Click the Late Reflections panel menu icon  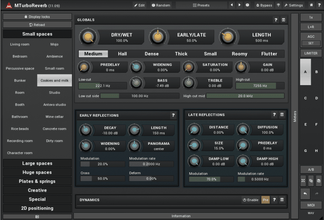(x=282, y=115)
